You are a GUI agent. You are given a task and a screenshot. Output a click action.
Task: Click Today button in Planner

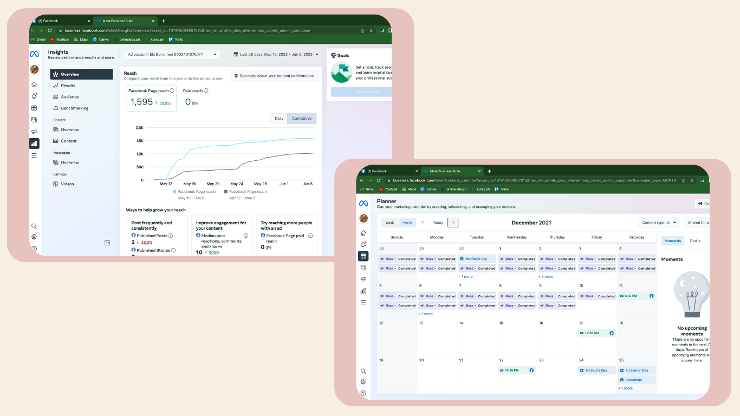pyautogui.click(x=438, y=223)
